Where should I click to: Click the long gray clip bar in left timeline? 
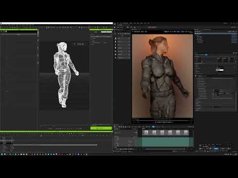[x=56, y=145]
